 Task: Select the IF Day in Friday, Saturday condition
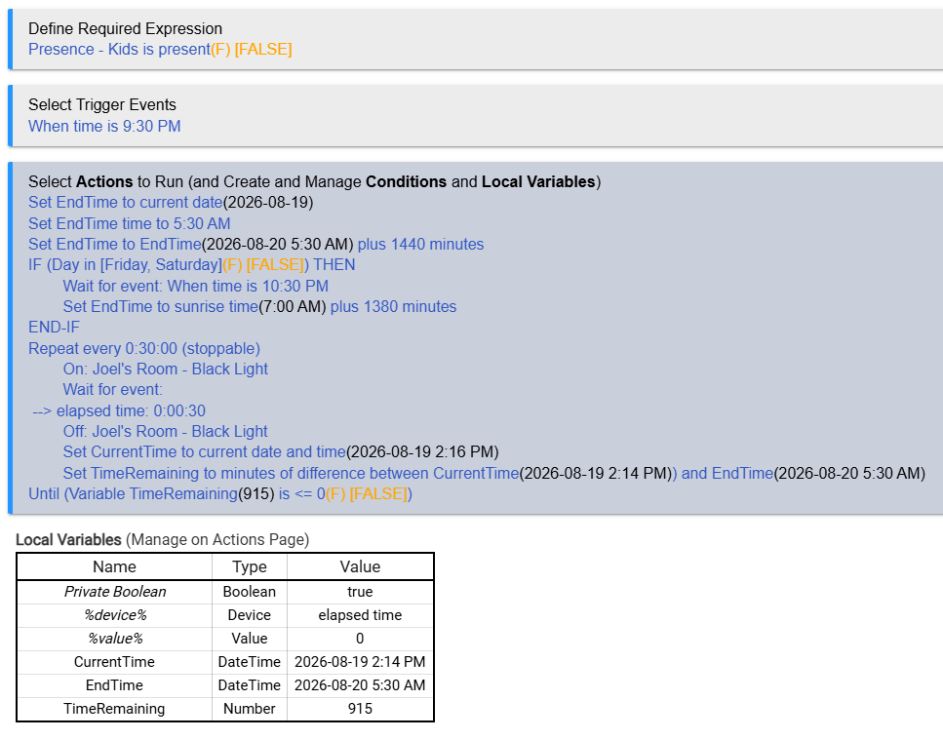click(x=192, y=264)
